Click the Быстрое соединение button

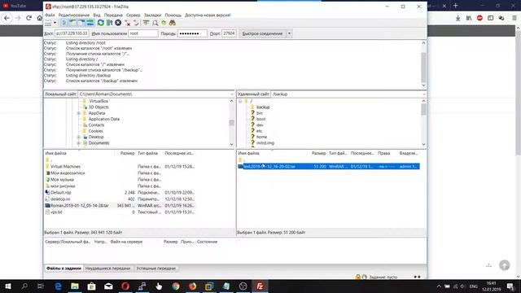(x=262, y=33)
